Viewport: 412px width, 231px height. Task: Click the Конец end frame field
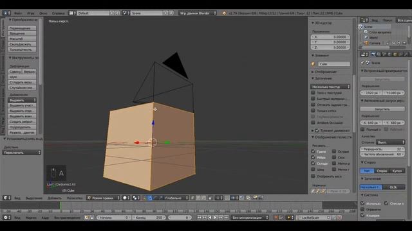coord(149,218)
